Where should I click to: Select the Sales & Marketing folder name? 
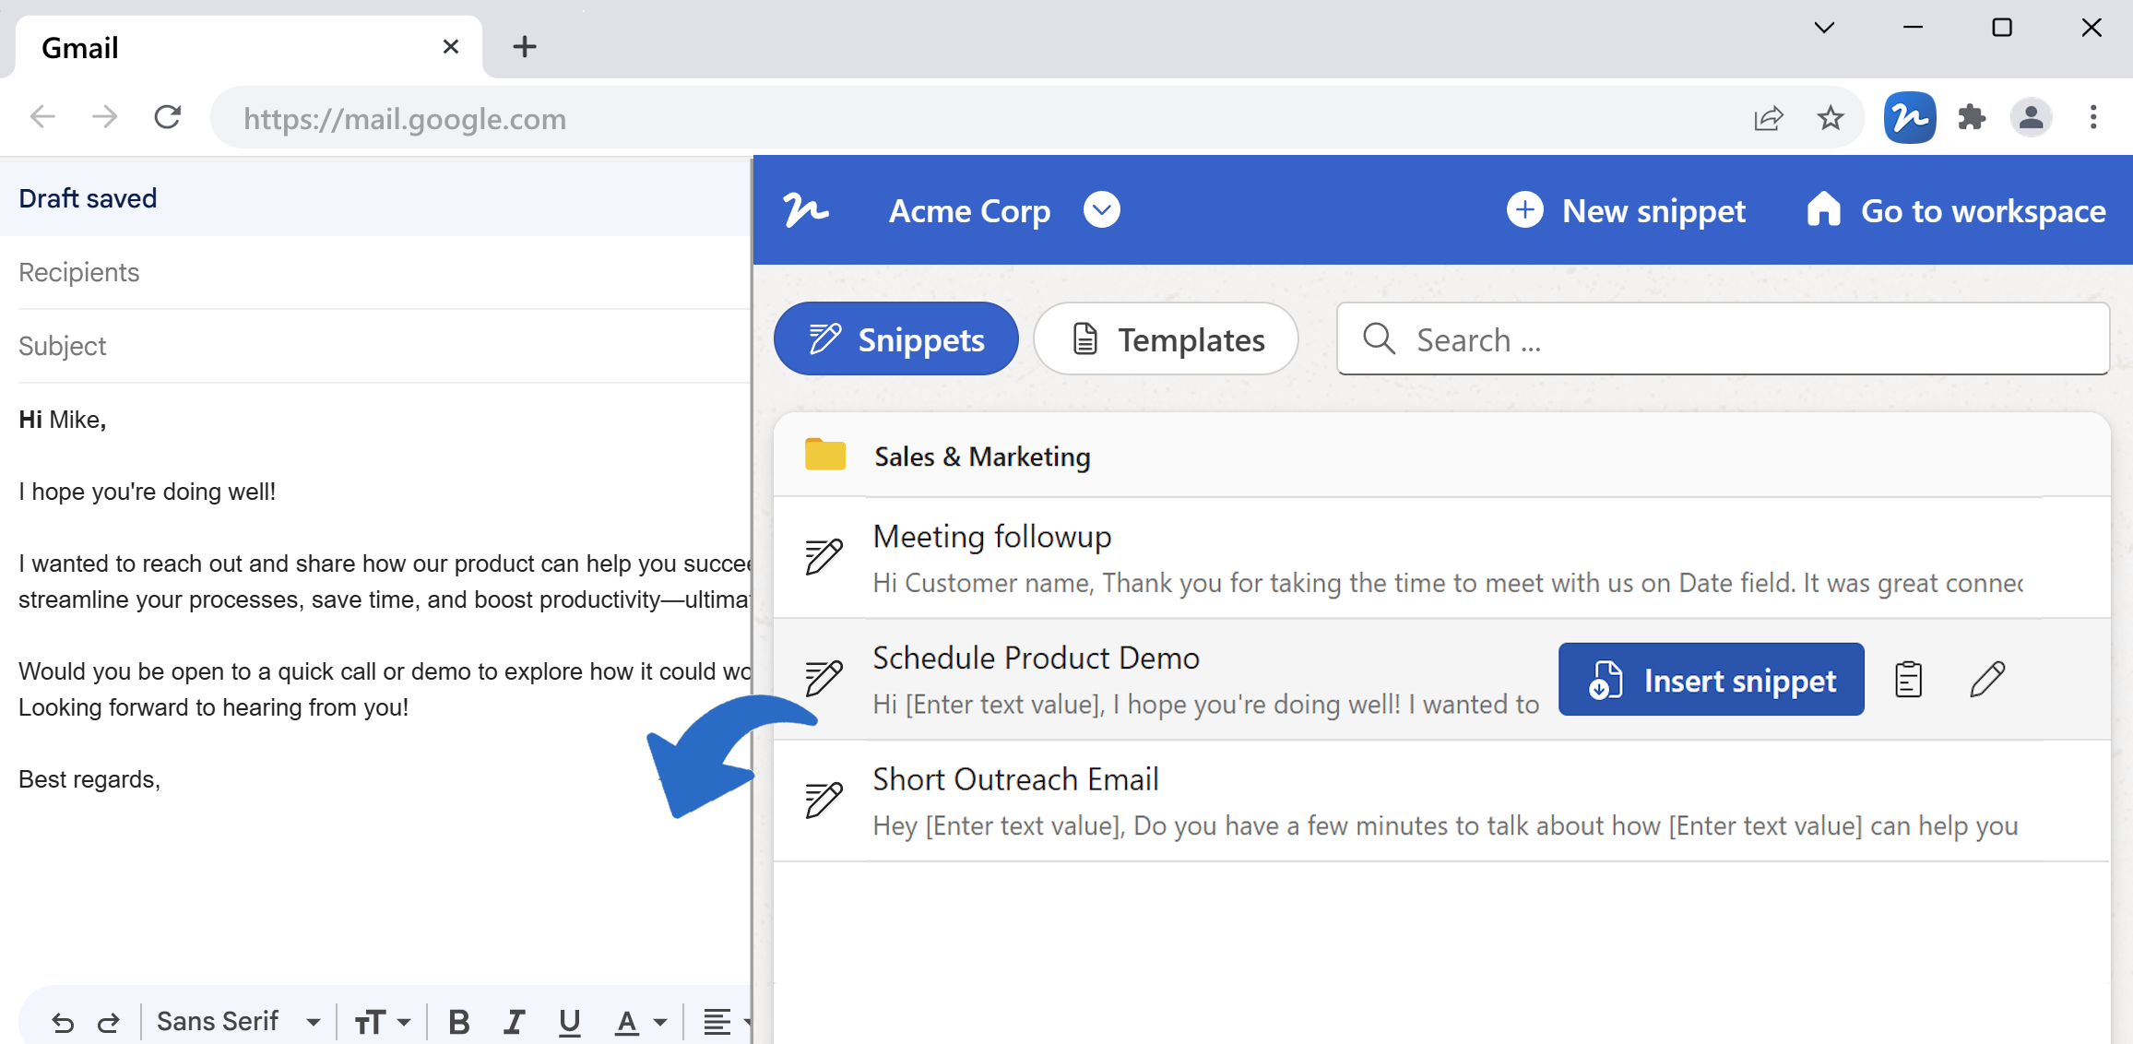pos(982,457)
